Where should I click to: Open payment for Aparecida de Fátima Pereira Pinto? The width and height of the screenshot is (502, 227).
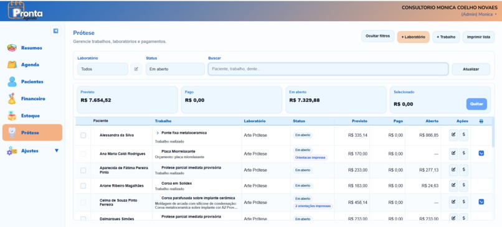tap(463, 170)
